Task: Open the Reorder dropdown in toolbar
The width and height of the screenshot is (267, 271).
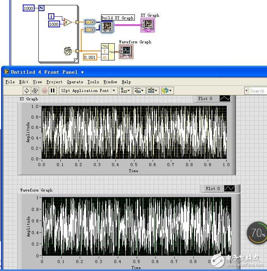Action: [167, 90]
